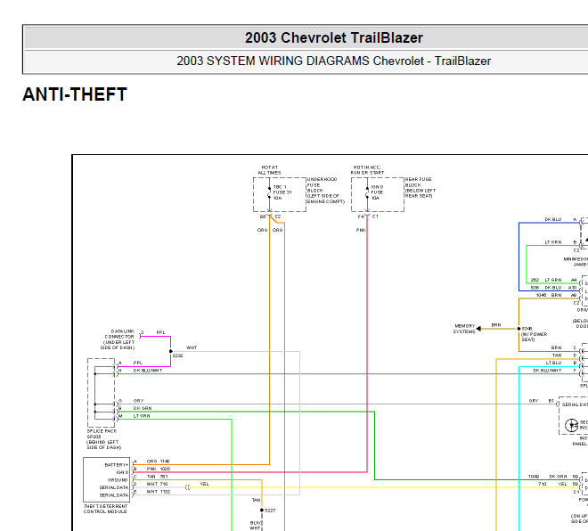Click the '2003 SYSTEM WIRING DIAGRAMS' subtitle line
This screenshot has height=531, width=588.
tap(334, 61)
